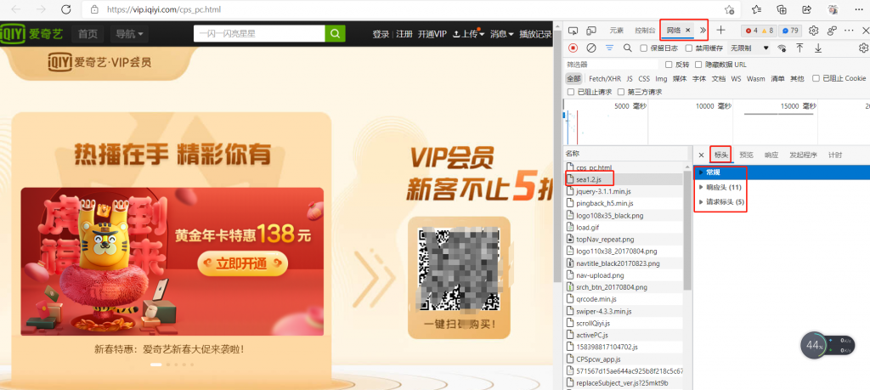Open the browser profile avatar
This screenshot has width=870, height=390.
(833, 8)
